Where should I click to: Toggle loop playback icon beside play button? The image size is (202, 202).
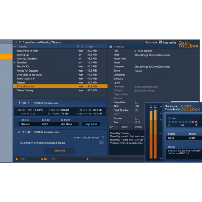pos(23,159)
